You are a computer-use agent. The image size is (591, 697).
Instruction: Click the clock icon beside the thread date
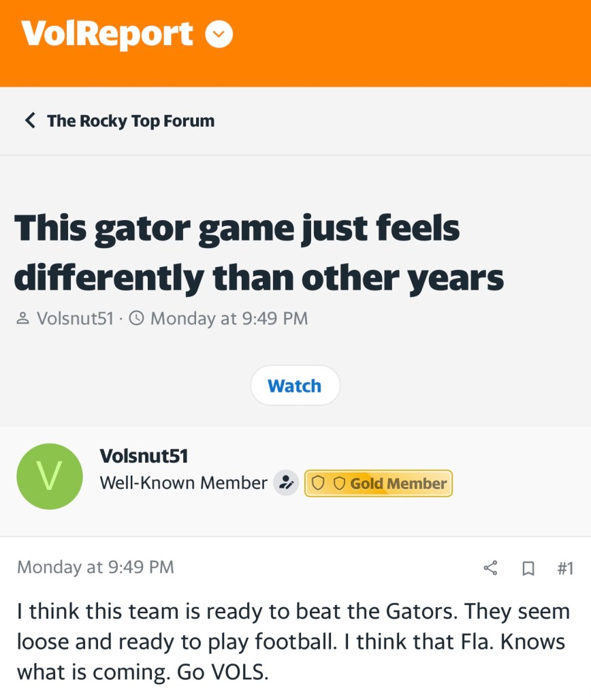click(x=136, y=318)
